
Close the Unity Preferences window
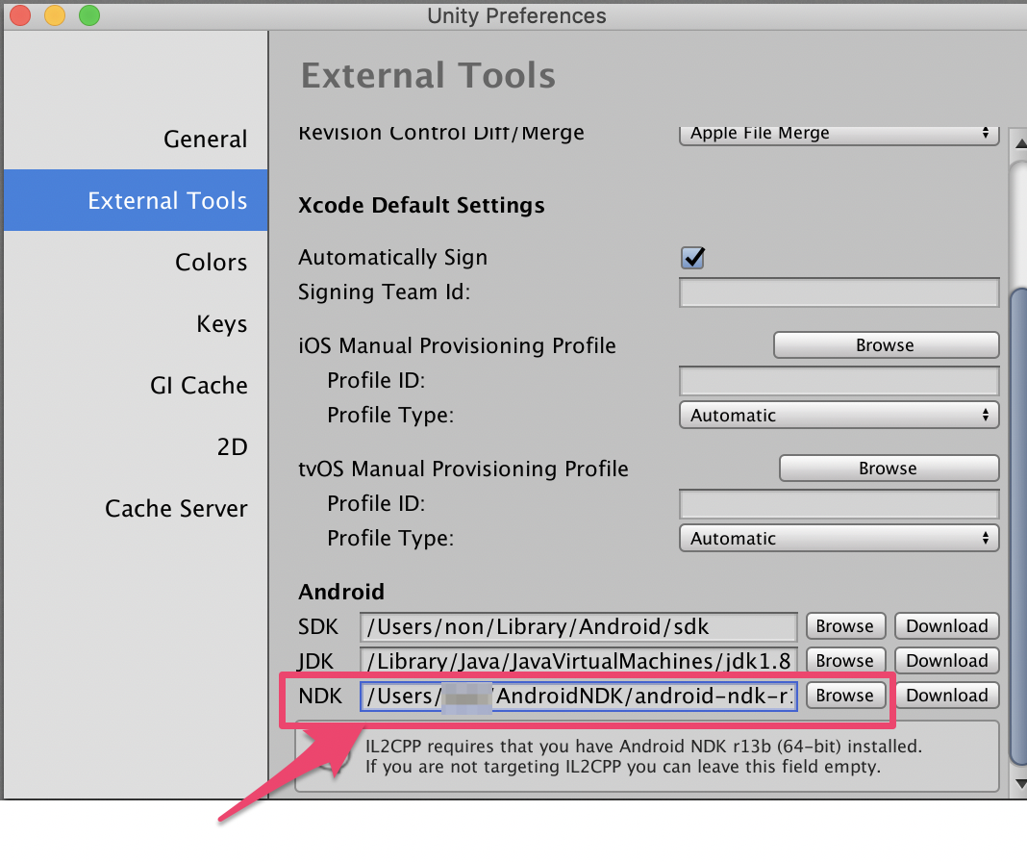tap(20, 15)
